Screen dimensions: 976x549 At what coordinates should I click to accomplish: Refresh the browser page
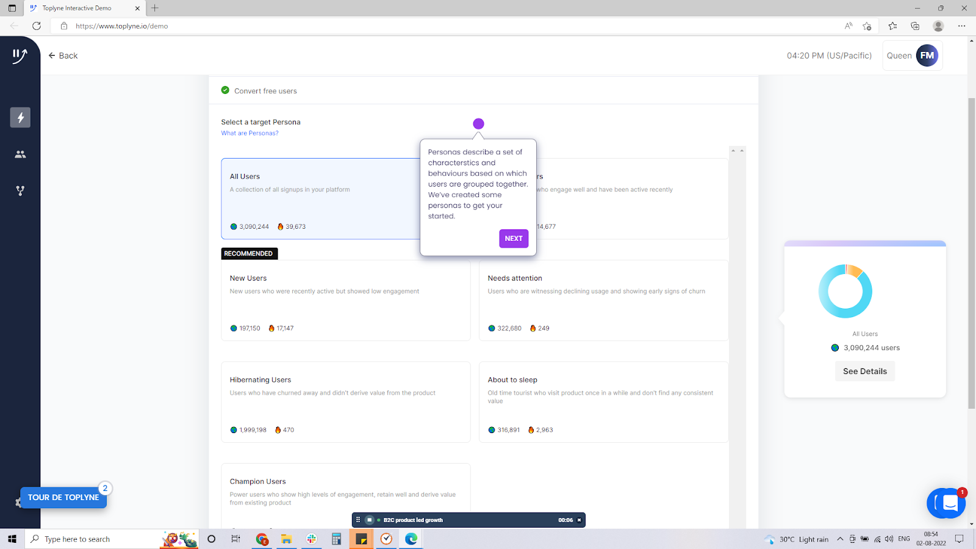(x=37, y=26)
